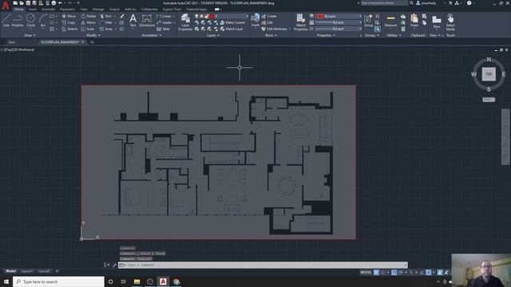
Task: Select the Trim tool
Action: [105, 16]
